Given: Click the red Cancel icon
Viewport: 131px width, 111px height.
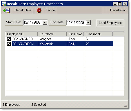Looking at the screenshot, I should [x=39, y=10].
